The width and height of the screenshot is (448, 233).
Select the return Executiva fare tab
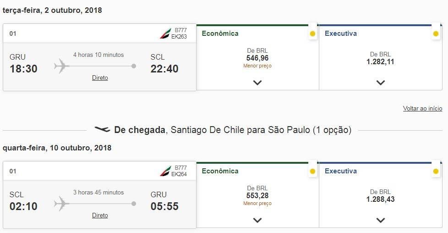(341, 171)
